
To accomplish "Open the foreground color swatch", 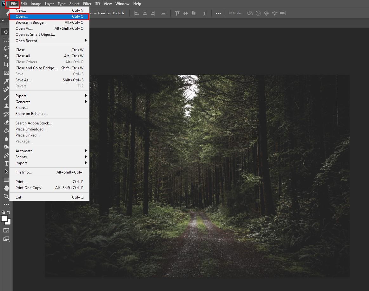I will pyautogui.click(x=4, y=218).
